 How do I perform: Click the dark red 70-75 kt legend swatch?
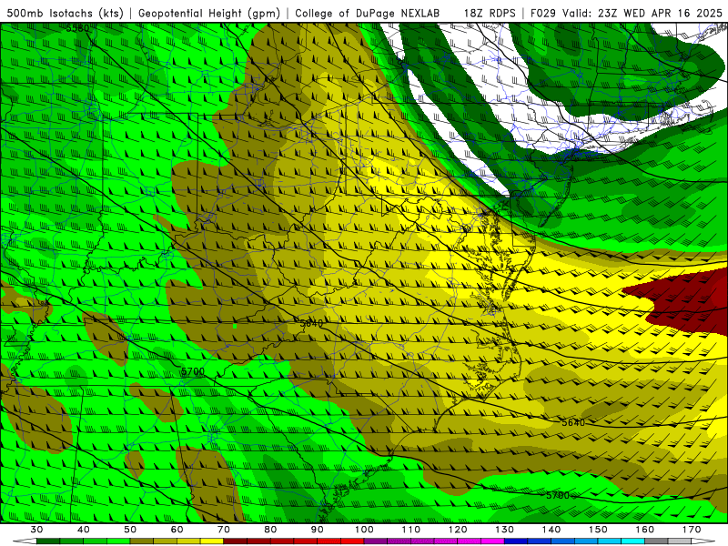[236, 541]
